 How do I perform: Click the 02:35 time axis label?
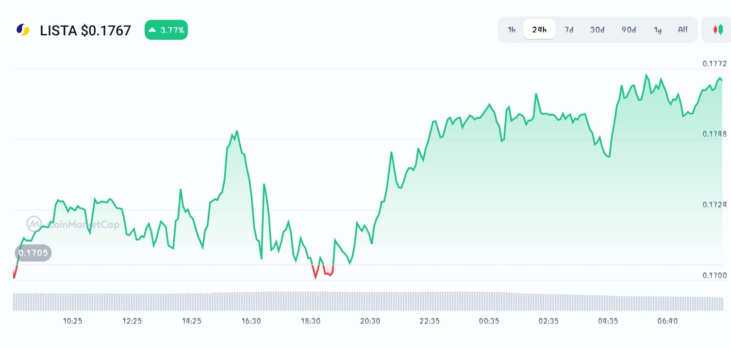click(548, 321)
